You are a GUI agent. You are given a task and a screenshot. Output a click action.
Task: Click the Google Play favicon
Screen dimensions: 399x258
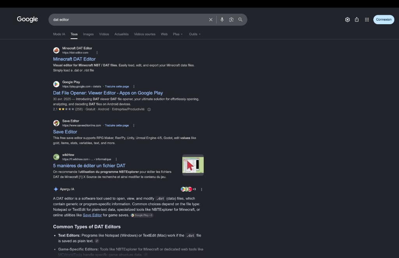point(56,84)
